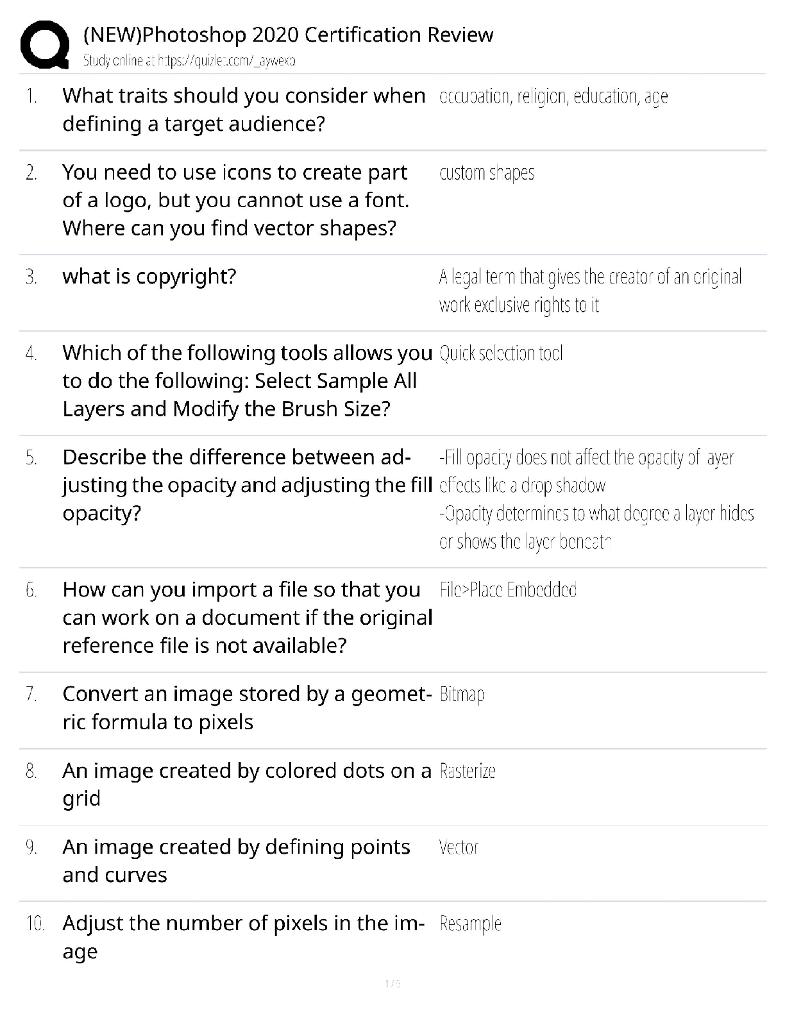Click the Quizlet logo icon
The height and width of the screenshot is (1016, 785).
[x=44, y=44]
